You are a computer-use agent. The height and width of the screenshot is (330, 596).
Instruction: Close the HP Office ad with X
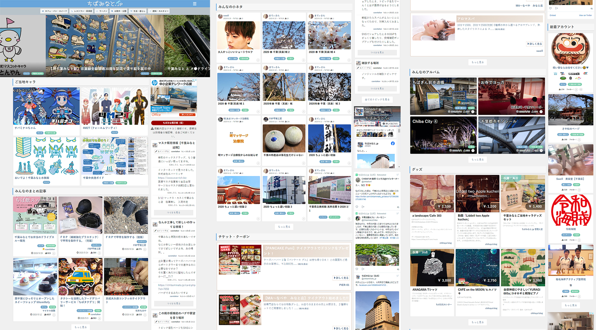(195, 80)
